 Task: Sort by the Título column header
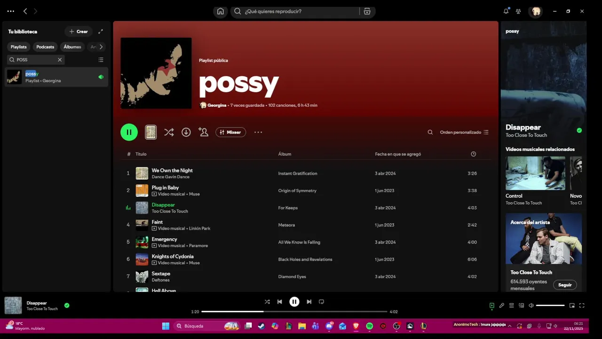[x=141, y=154]
